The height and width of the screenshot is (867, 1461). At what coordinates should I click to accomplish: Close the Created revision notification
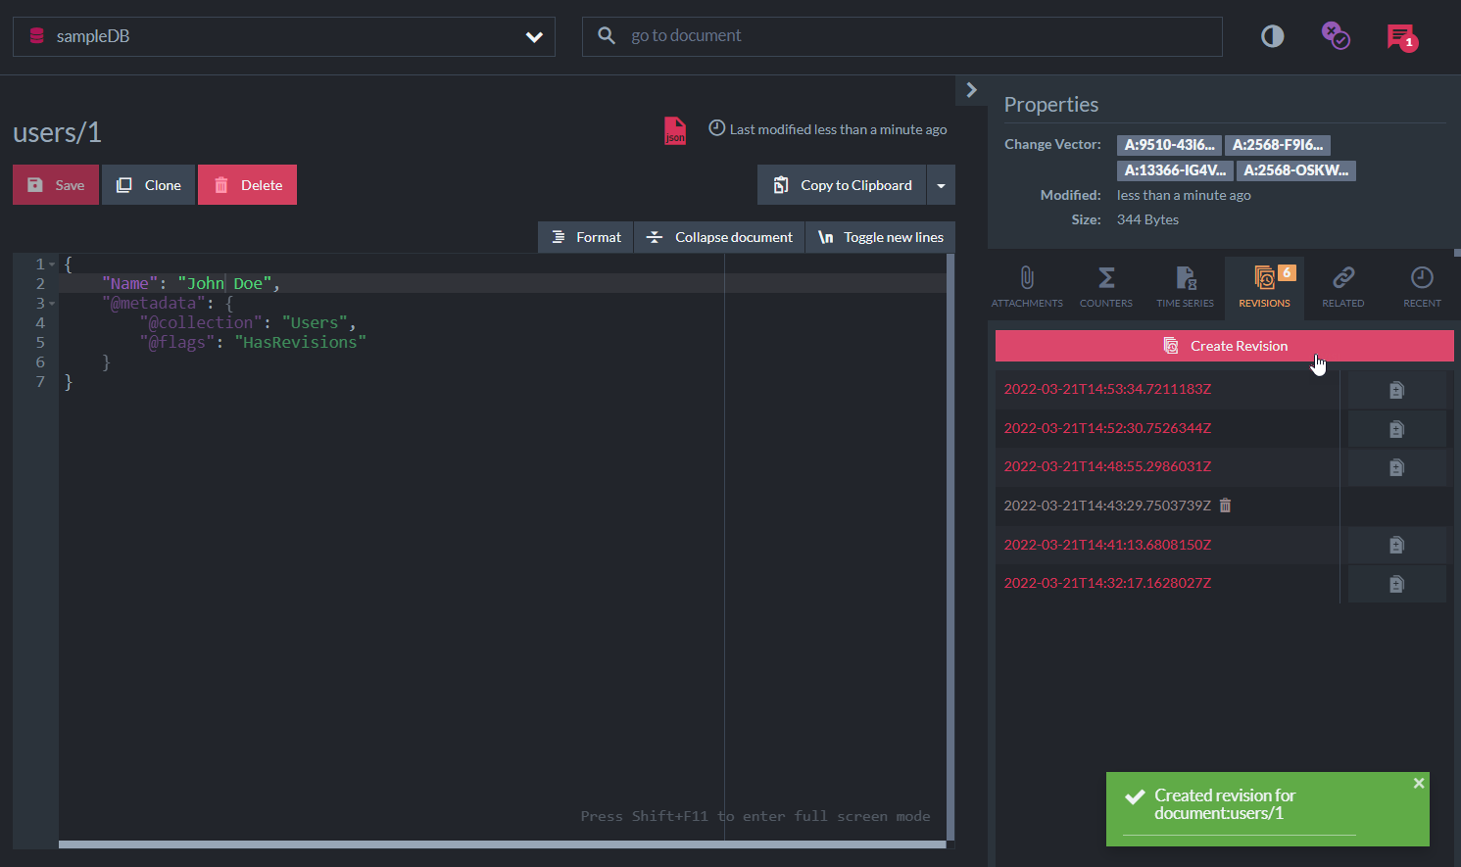click(1419, 783)
